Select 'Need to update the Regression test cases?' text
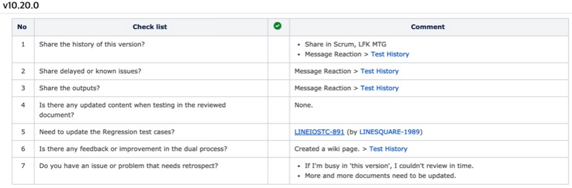The height and width of the screenshot is (188, 572). pyautogui.click(x=105, y=132)
